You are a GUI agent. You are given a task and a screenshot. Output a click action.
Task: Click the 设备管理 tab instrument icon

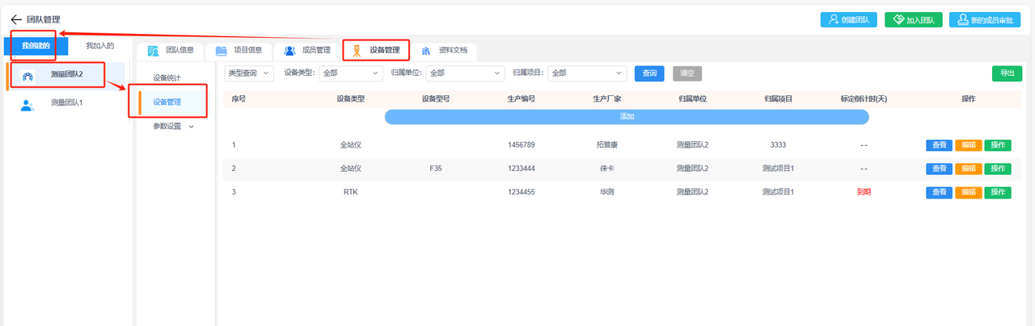click(x=357, y=51)
